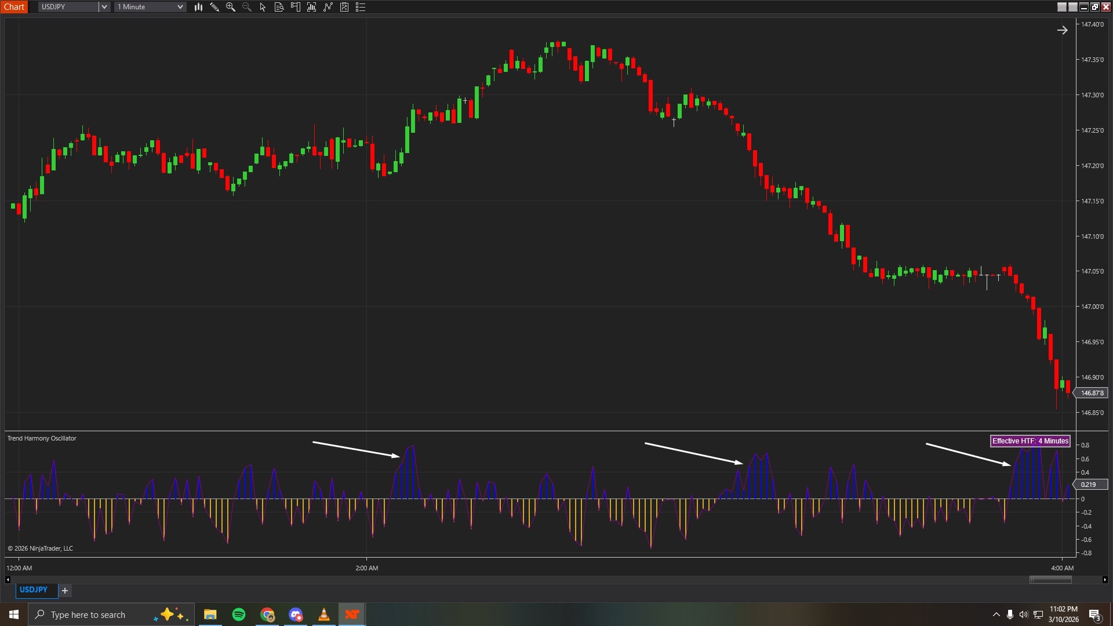Select the cursor pointer tool
Viewport: 1113px width, 626px height.
click(262, 7)
